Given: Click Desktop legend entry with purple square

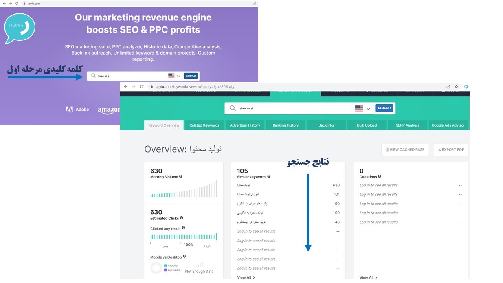Looking at the screenshot, I should click(x=172, y=270).
